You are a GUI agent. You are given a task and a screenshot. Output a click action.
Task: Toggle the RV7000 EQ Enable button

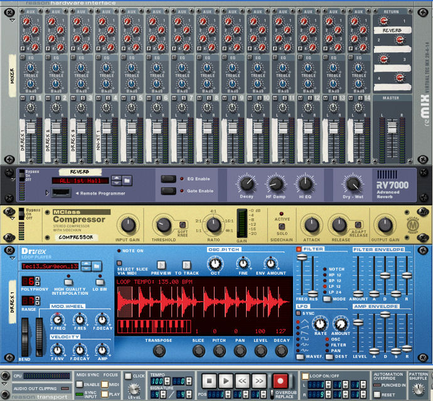(x=168, y=179)
